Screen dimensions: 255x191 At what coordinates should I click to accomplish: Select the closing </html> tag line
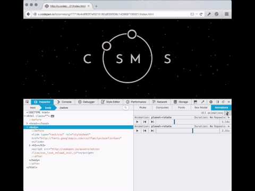pos(32,167)
